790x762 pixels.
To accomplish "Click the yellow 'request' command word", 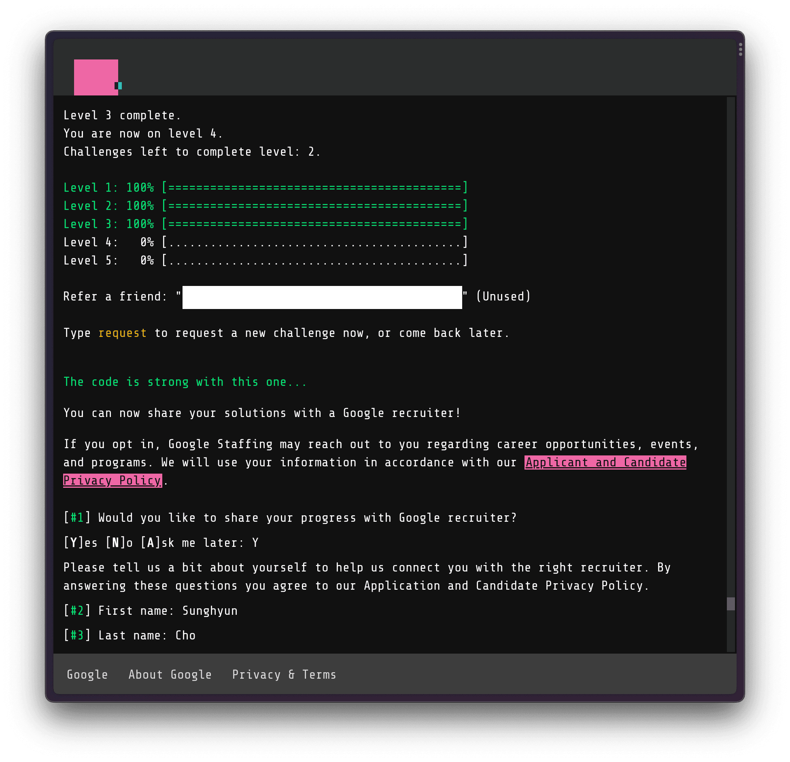I will (122, 333).
